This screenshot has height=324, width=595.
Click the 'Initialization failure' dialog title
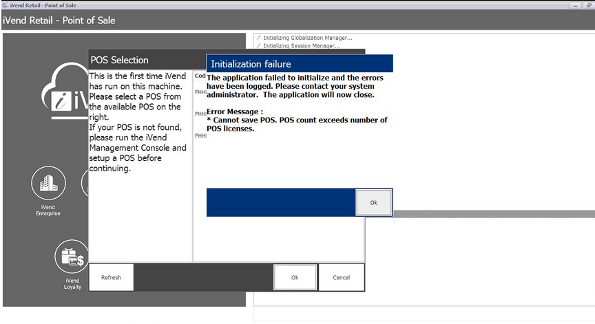point(251,64)
